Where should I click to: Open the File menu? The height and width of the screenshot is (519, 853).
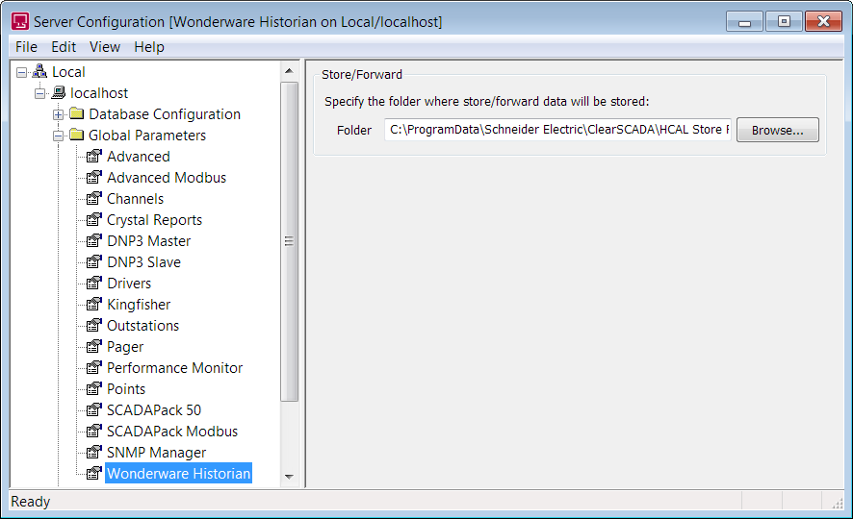tap(26, 47)
